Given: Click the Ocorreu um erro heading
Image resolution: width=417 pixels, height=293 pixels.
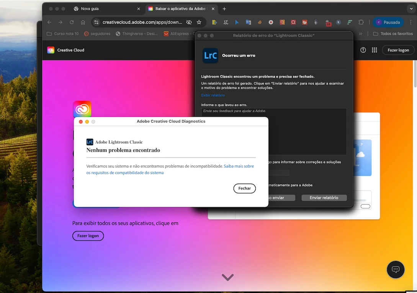Looking at the screenshot, I should point(239,55).
